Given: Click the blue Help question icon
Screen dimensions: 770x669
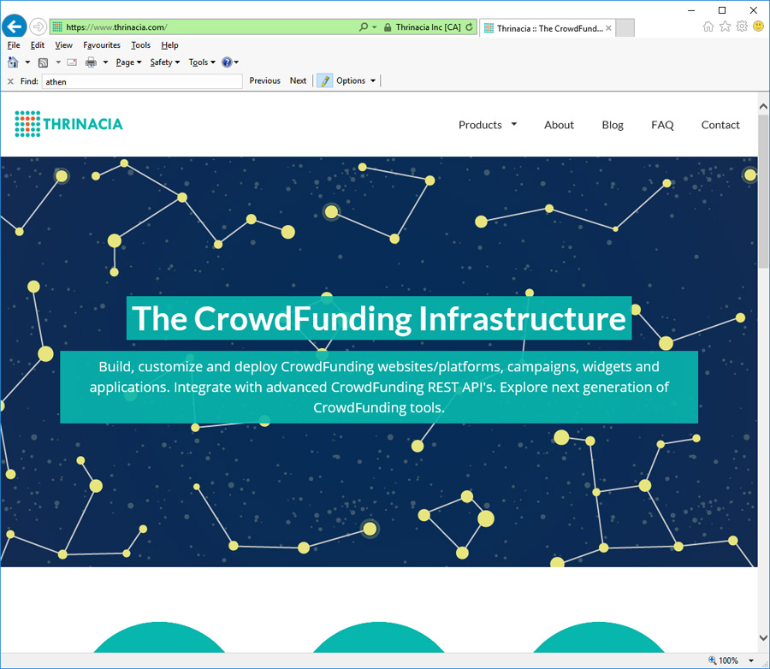Looking at the screenshot, I should click(x=227, y=62).
